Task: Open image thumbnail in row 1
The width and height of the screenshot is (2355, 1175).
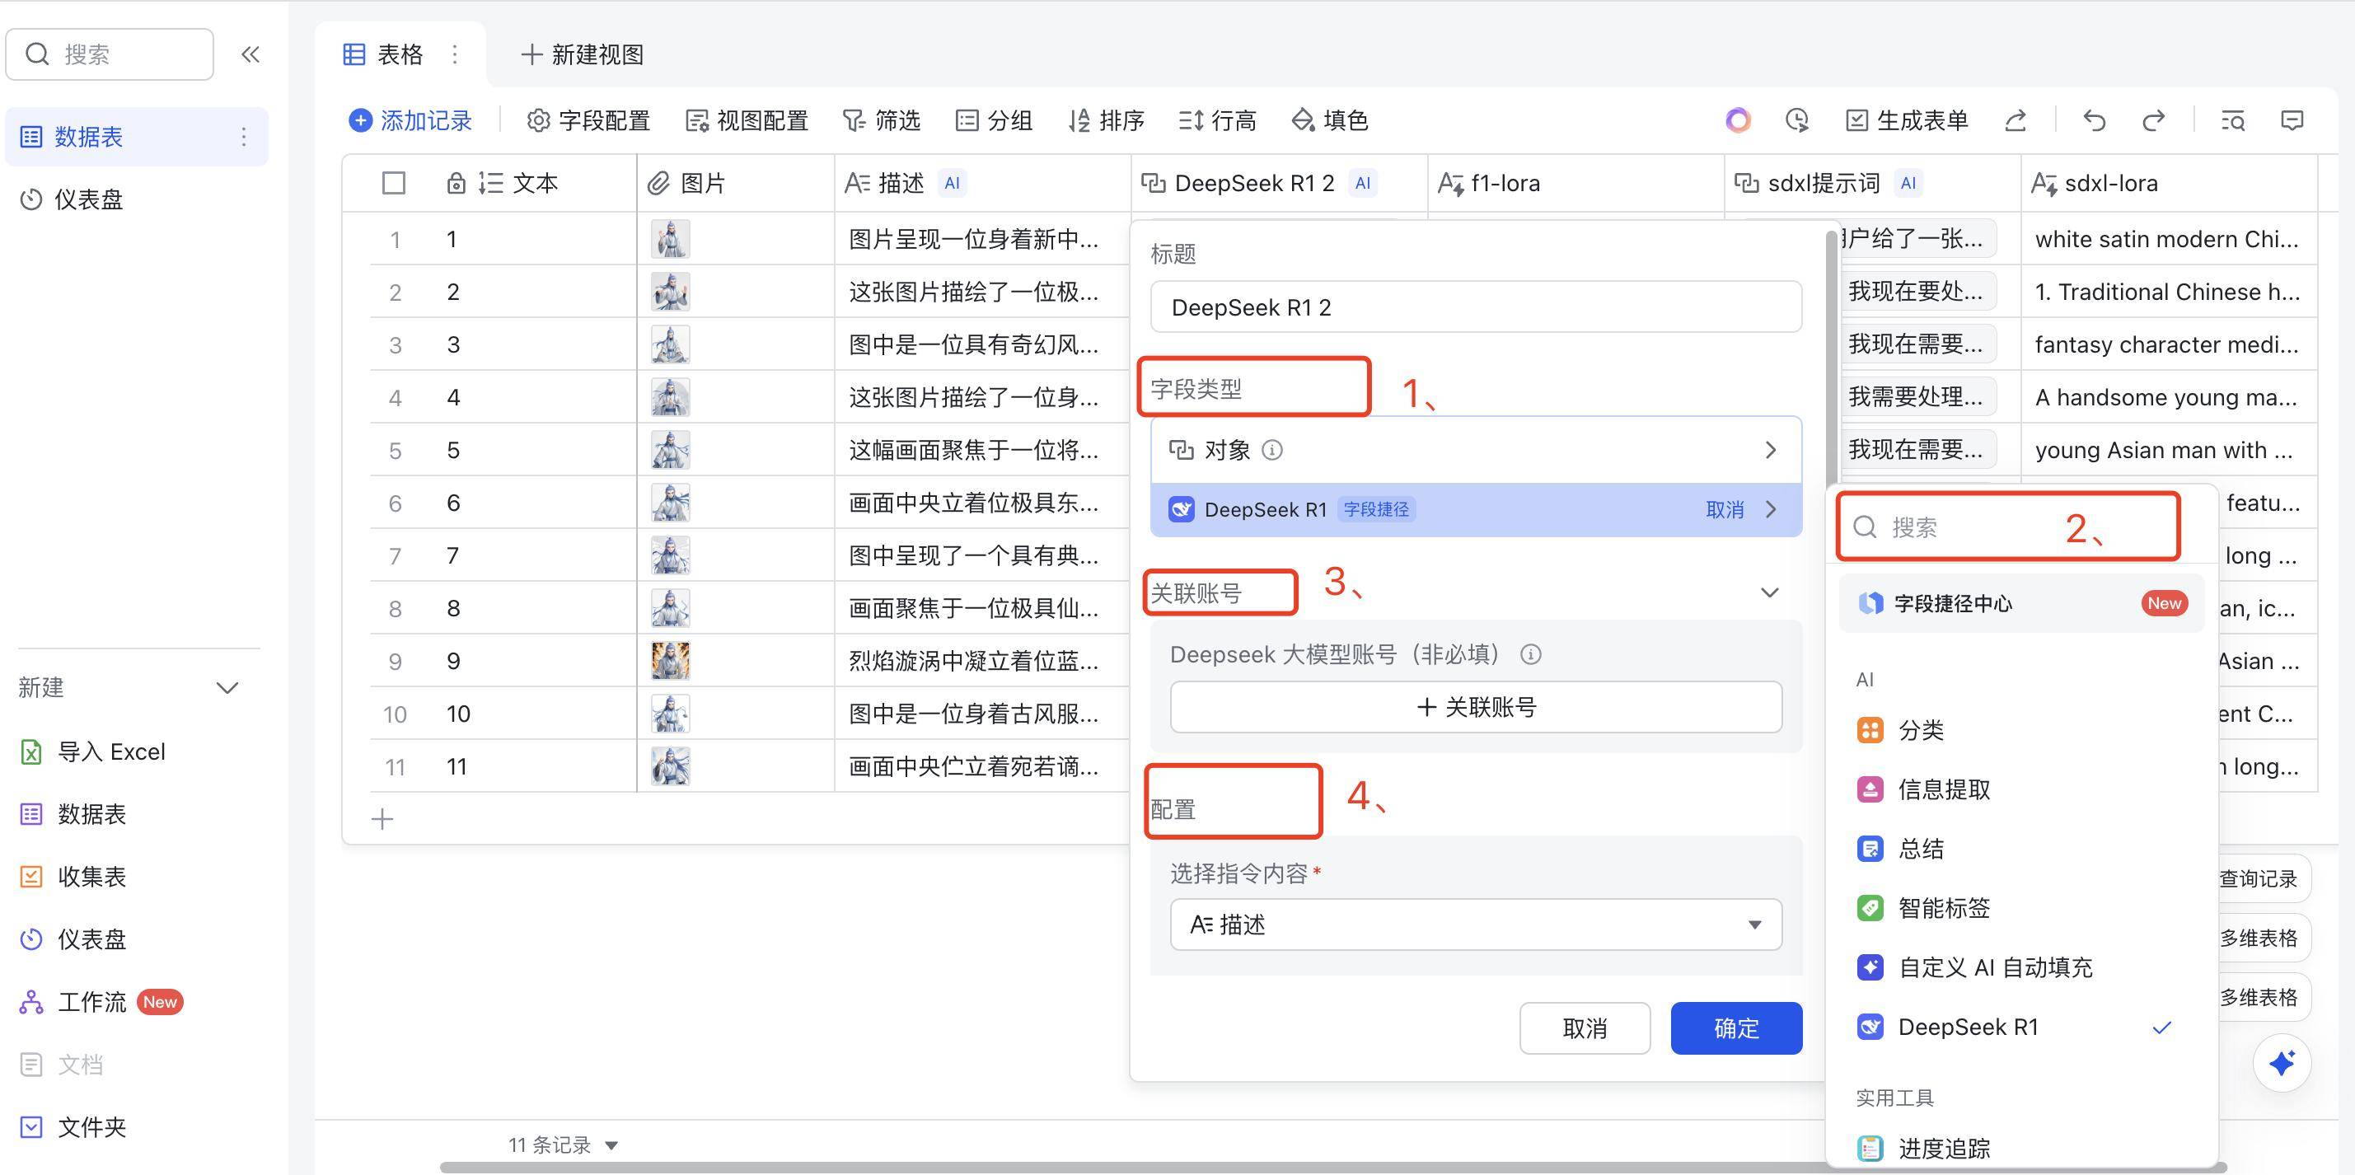Action: point(670,240)
